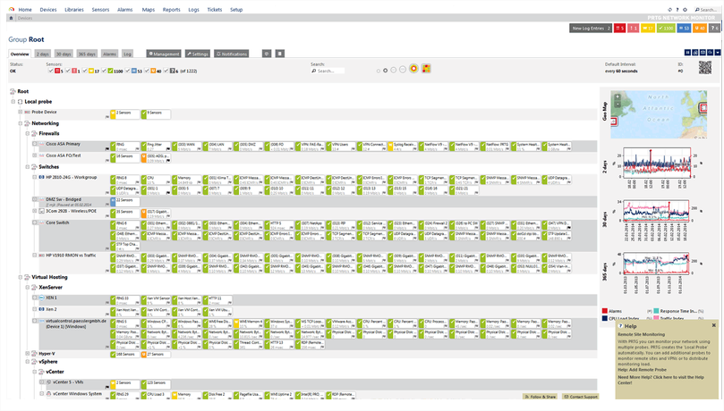Click the vCenter Windows System device icon
Viewport: 724px width, 411px height.
point(48,394)
